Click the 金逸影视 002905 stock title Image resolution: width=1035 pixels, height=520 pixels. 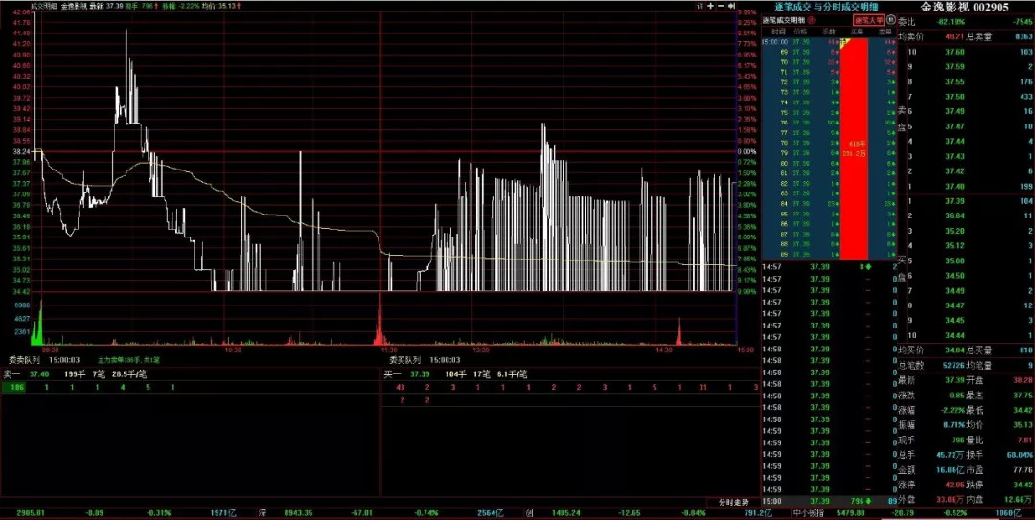tap(965, 7)
